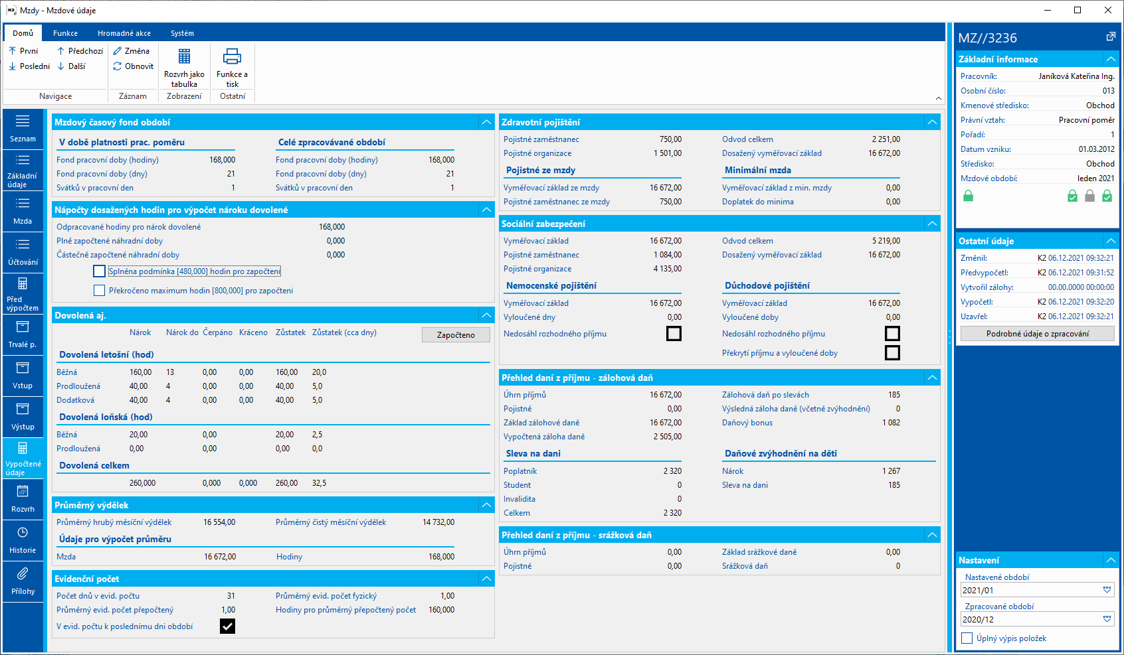Collapse the Nastavení panel

(x=1110, y=560)
